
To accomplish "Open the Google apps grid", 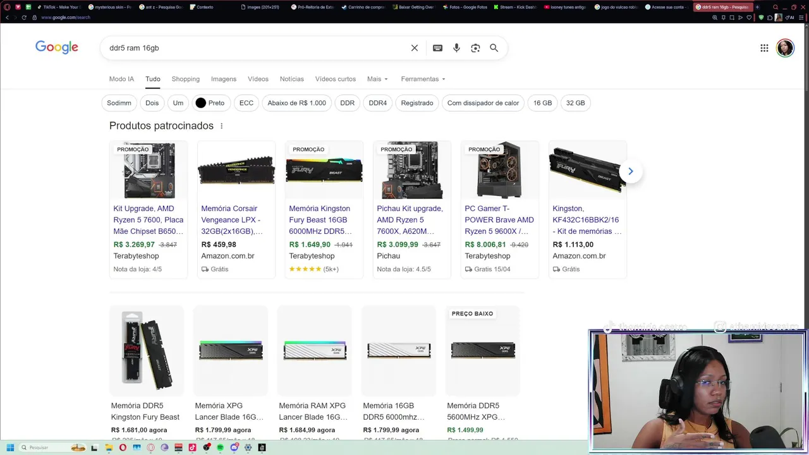I will point(764,48).
